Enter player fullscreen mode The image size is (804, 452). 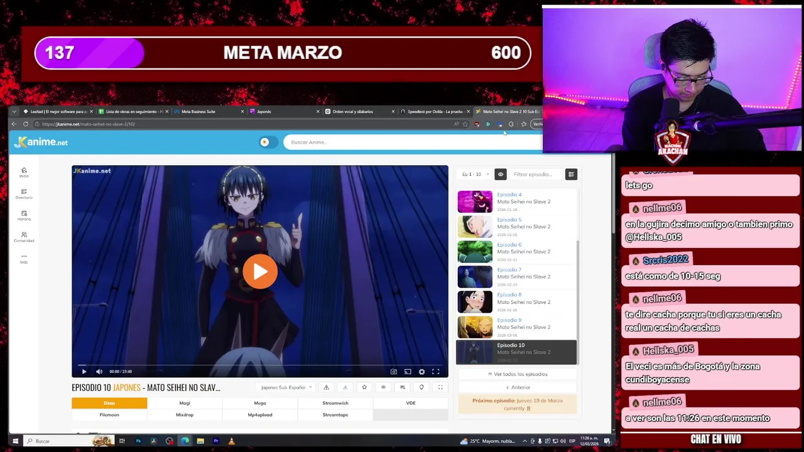435,372
